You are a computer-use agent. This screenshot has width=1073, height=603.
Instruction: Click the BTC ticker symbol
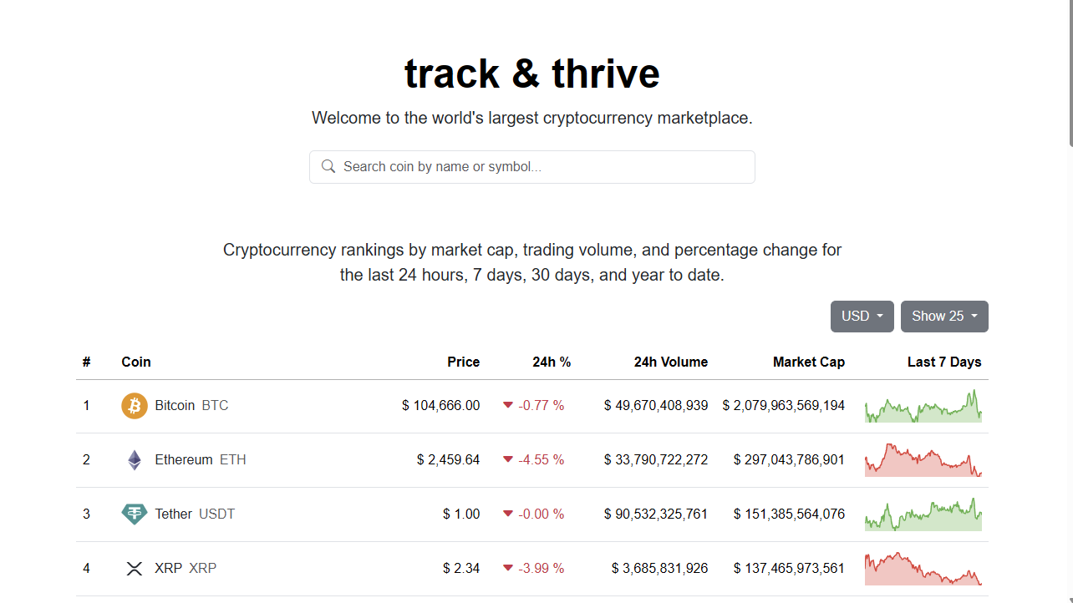point(215,406)
